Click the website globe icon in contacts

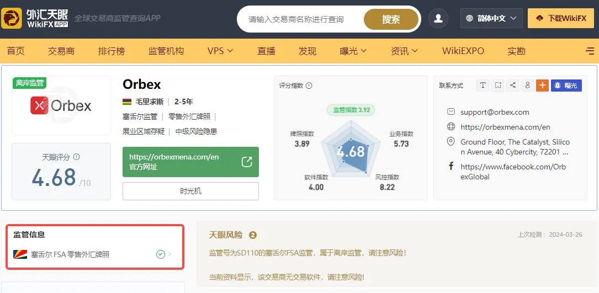click(x=451, y=126)
